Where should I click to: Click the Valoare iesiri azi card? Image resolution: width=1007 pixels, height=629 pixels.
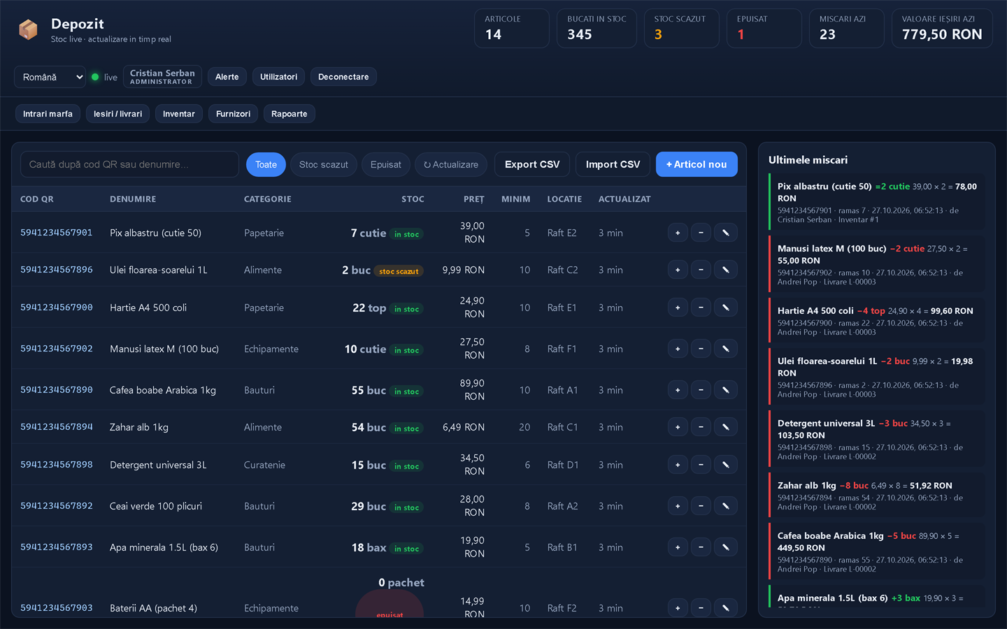[942, 28]
